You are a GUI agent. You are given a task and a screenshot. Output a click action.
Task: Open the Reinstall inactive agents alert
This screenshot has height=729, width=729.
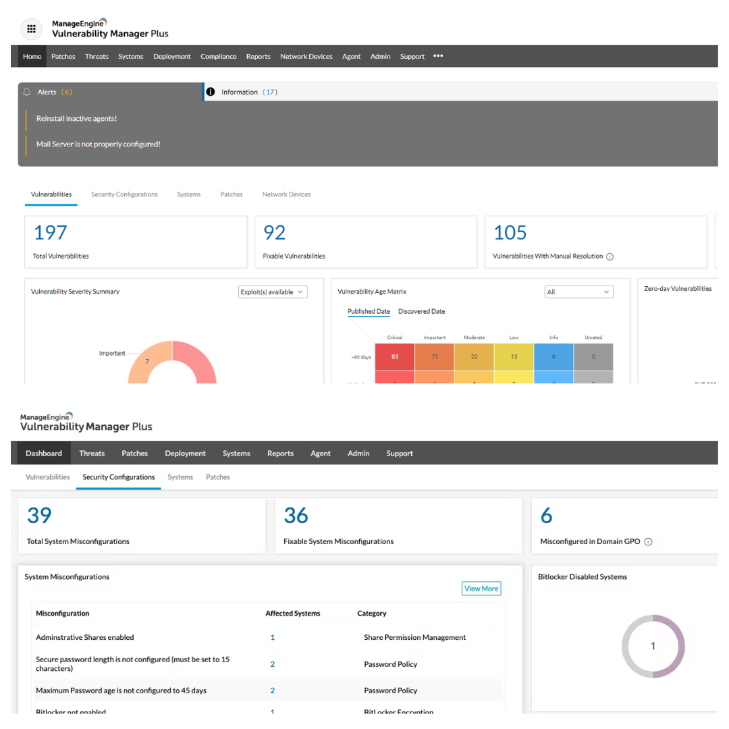click(76, 118)
